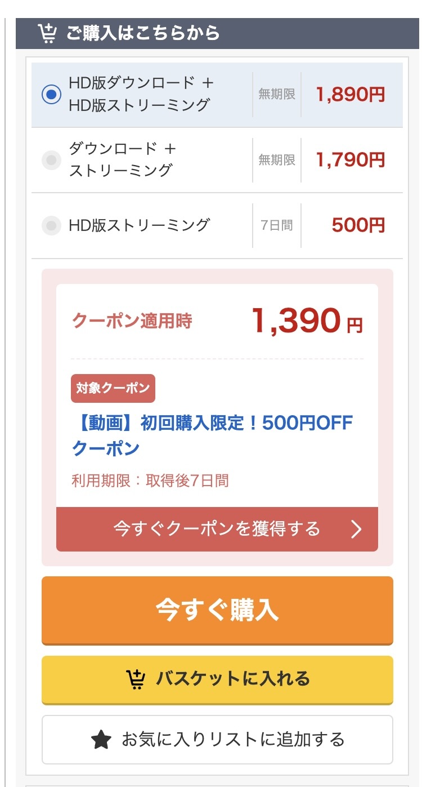Choose the ダウンロード + ストリーミング radio option
The height and width of the screenshot is (787, 422).
point(52,160)
